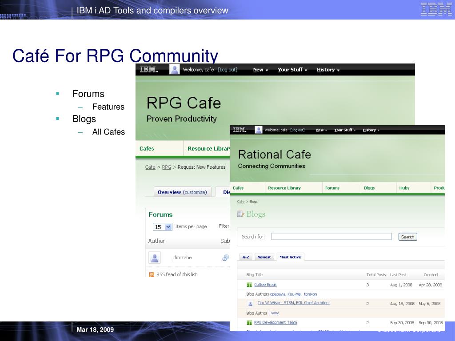Image resolution: width=455 pixels, height=341 pixels.
Task: Open blog author TWW's profile
Action: point(274,313)
